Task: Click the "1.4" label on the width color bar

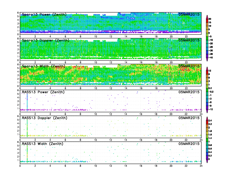Action: (210, 138)
